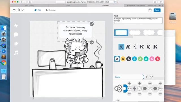This screenshot has width=181, height=102.
Task: Open Finder from the Dock
Action: click(4, 28)
